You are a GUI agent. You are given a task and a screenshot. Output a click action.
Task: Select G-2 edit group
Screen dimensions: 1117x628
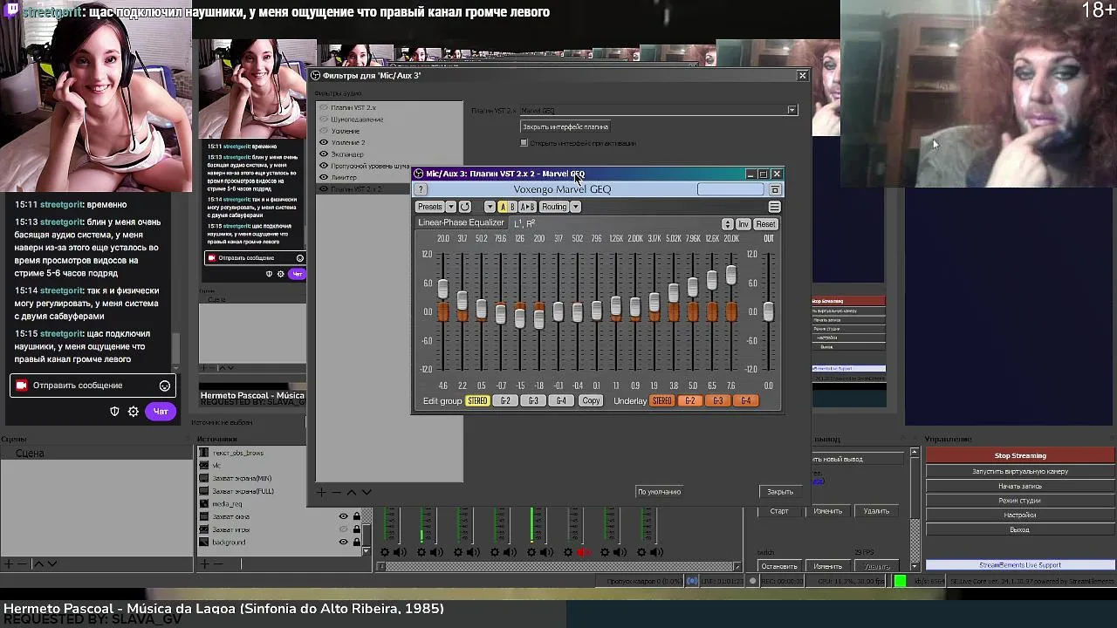505,401
